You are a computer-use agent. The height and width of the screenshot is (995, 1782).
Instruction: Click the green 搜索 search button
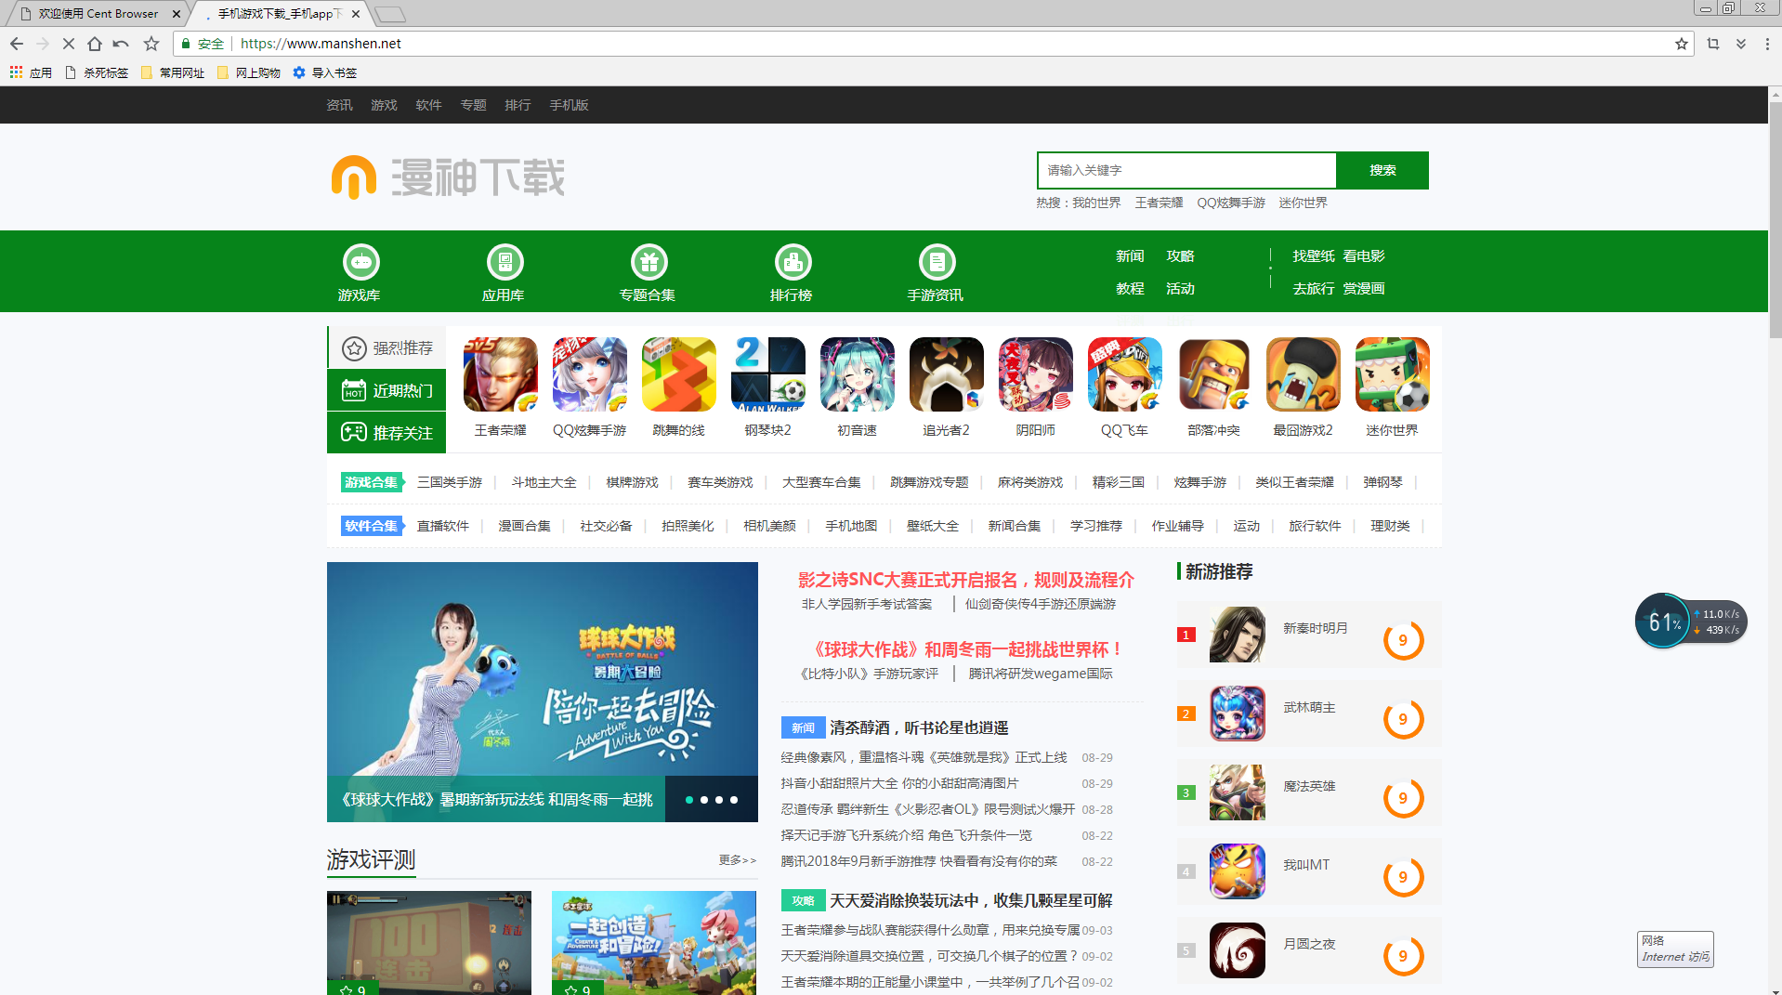1382,170
